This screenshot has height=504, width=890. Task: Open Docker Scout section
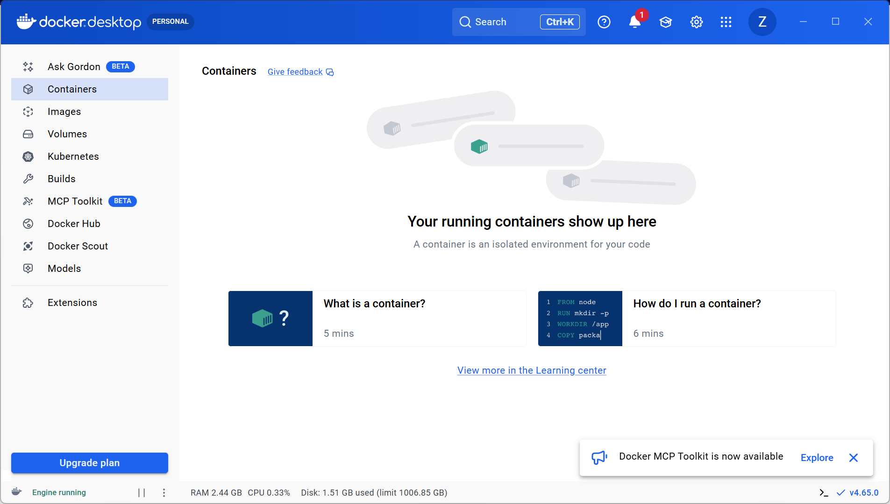(90, 246)
